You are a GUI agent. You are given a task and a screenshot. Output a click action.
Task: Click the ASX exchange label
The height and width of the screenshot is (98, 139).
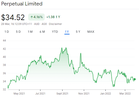pyautogui.click(x=44, y=24)
